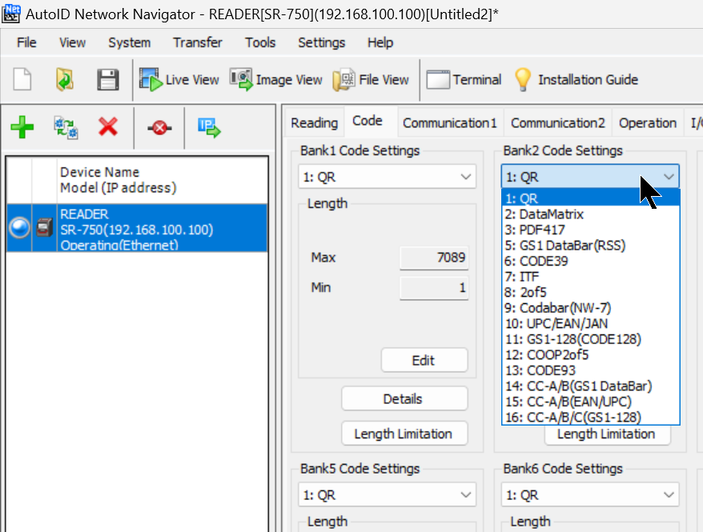Image resolution: width=703 pixels, height=532 pixels.
Task: Open the Transfer menu
Action: [197, 42]
